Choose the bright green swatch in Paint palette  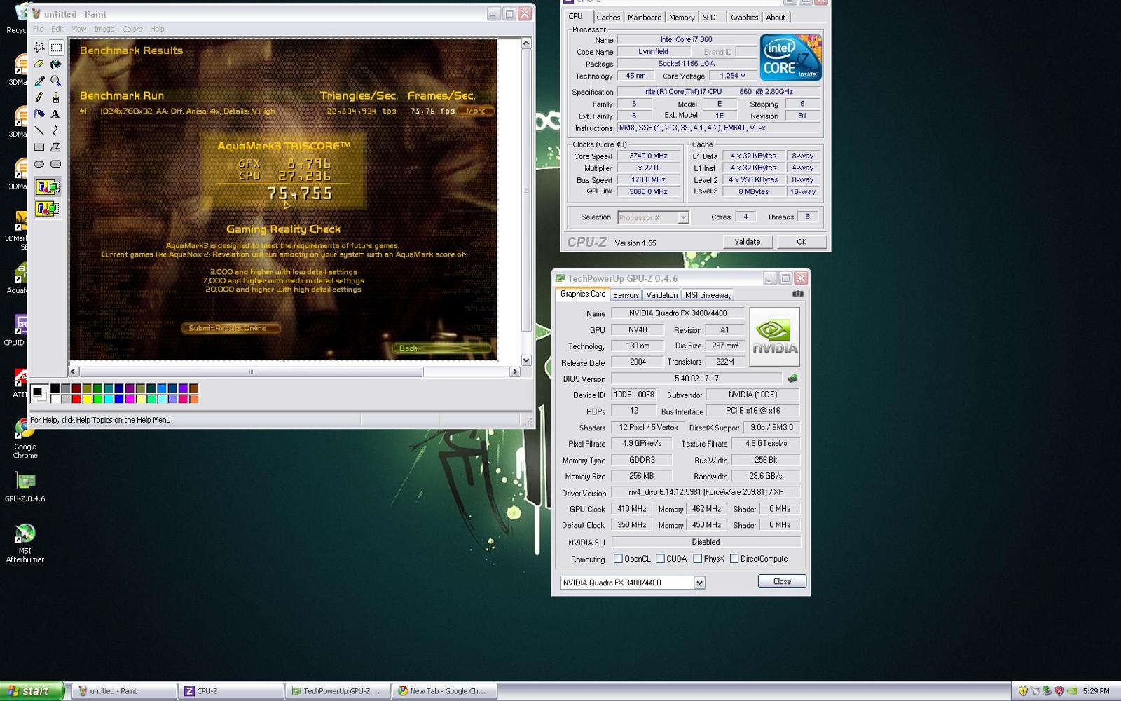coord(97,399)
